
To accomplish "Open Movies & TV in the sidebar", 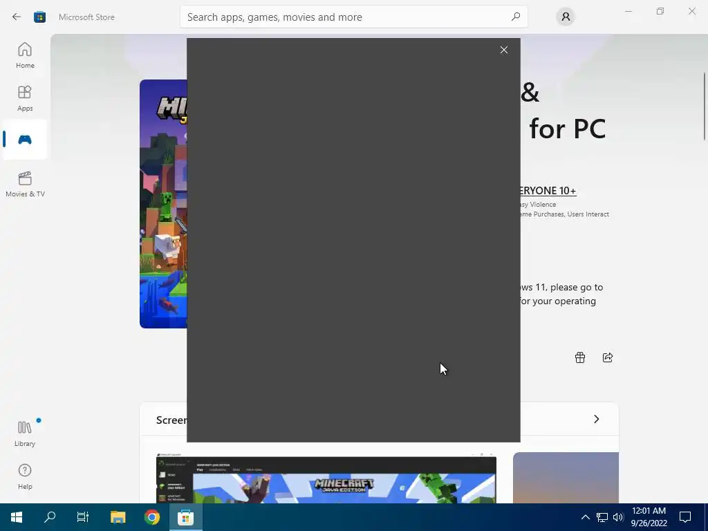I will point(25,184).
